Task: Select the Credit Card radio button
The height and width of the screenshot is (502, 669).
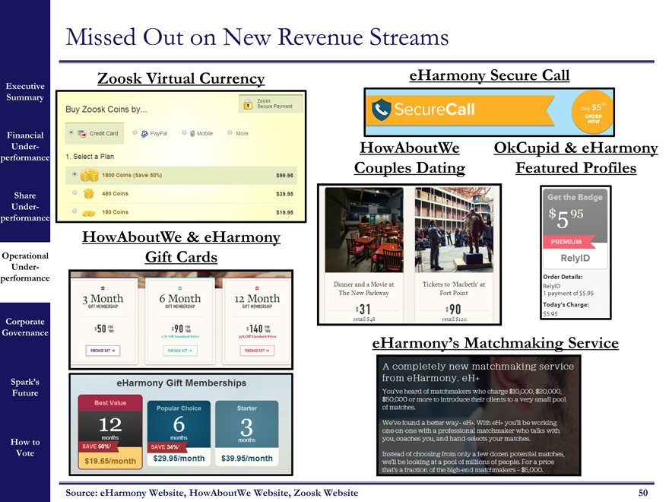Action: tap(71, 133)
